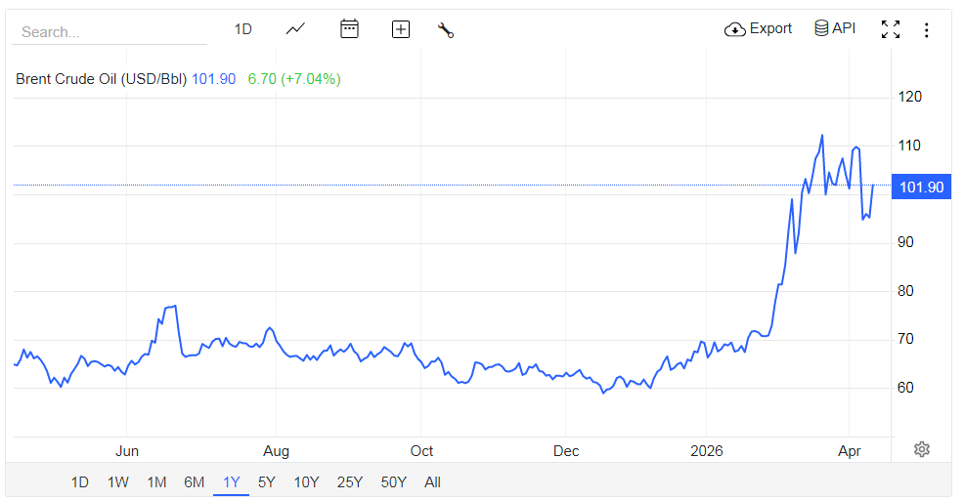
Task: Click the 101.90 current price marker
Action: (x=921, y=187)
